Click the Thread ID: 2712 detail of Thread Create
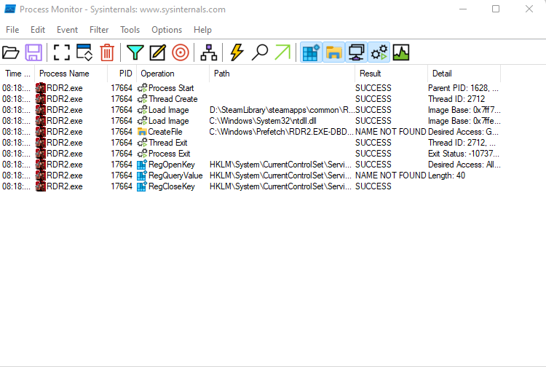The image size is (546, 367). pyautogui.click(x=456, y=99)
